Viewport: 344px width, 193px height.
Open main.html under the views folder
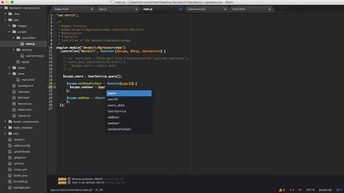point(28,80)
